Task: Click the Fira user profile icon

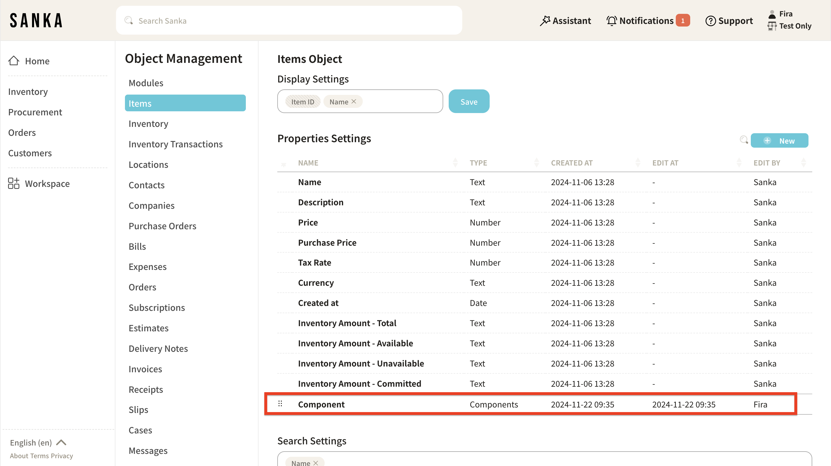Action: (x=772, y=14)
